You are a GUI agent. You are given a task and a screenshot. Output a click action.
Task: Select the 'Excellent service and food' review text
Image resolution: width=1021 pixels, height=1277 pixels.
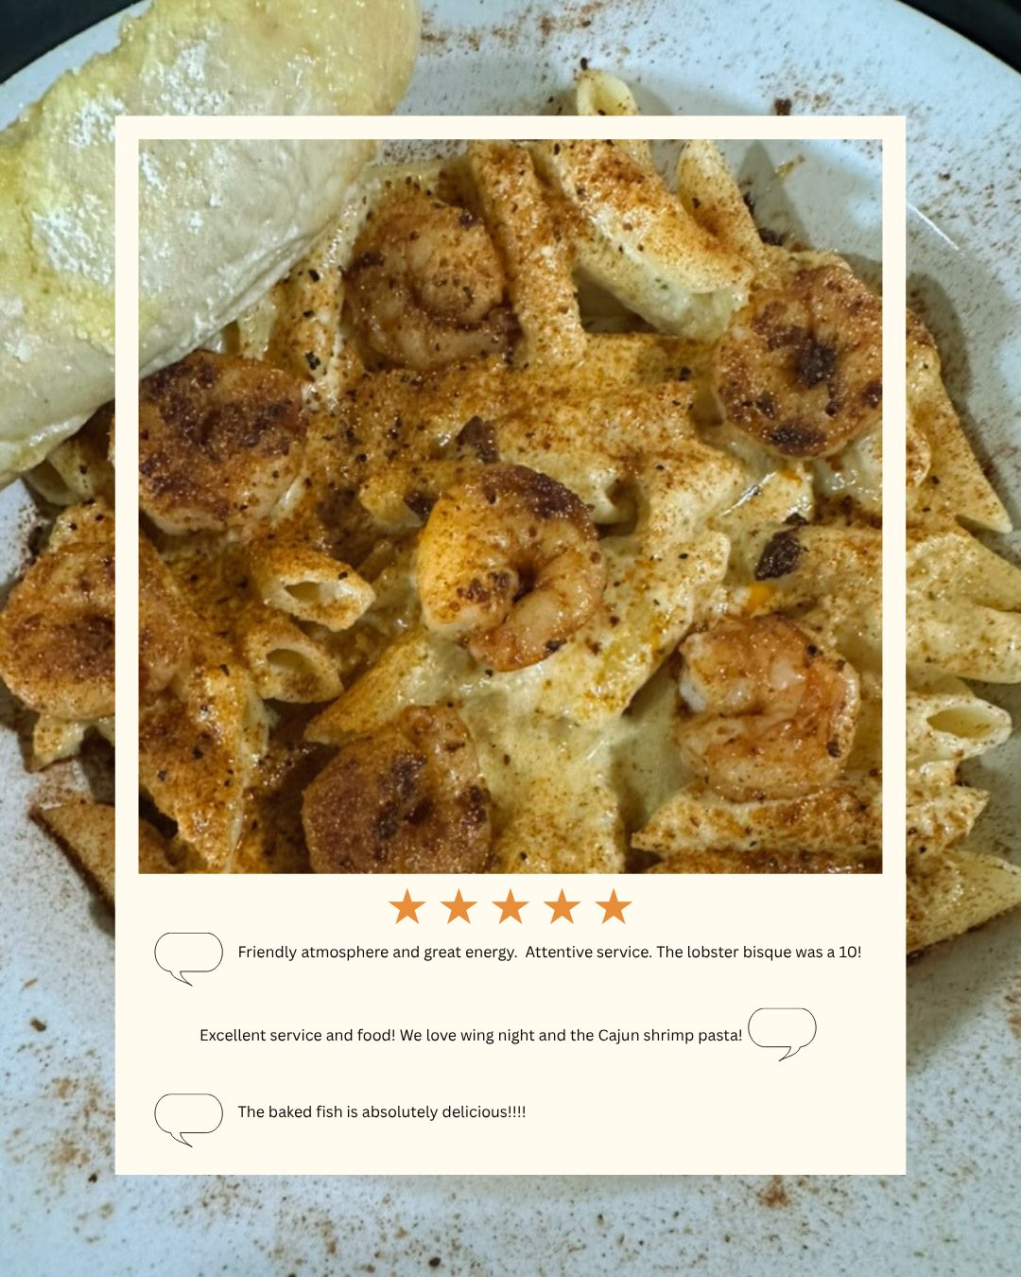click(x=471, y=1035)
